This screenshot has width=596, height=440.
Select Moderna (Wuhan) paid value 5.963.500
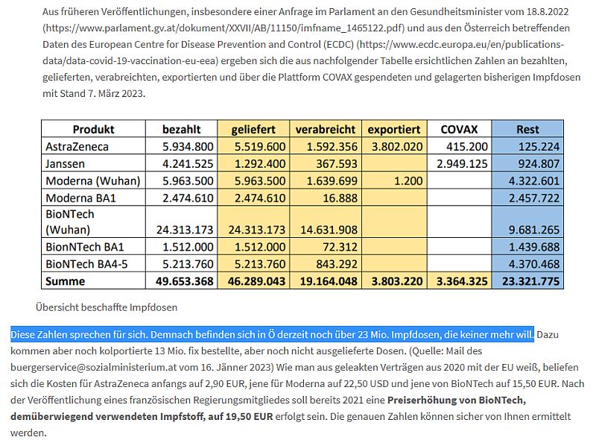[188, 180]
